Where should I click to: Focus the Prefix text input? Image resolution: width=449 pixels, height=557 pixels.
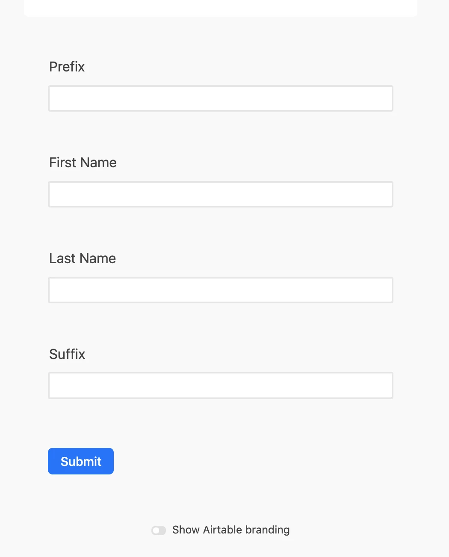tap(221, 98)
